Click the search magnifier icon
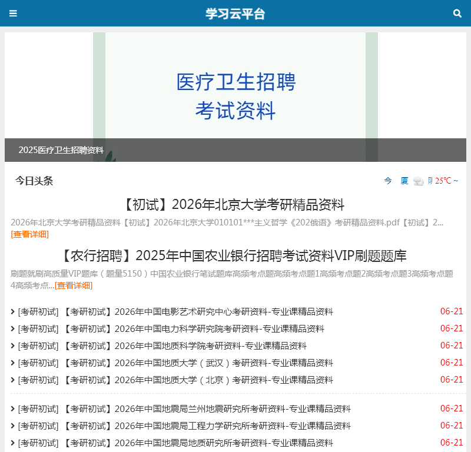Viewport: 471px width, 452px height. (457, 14)
